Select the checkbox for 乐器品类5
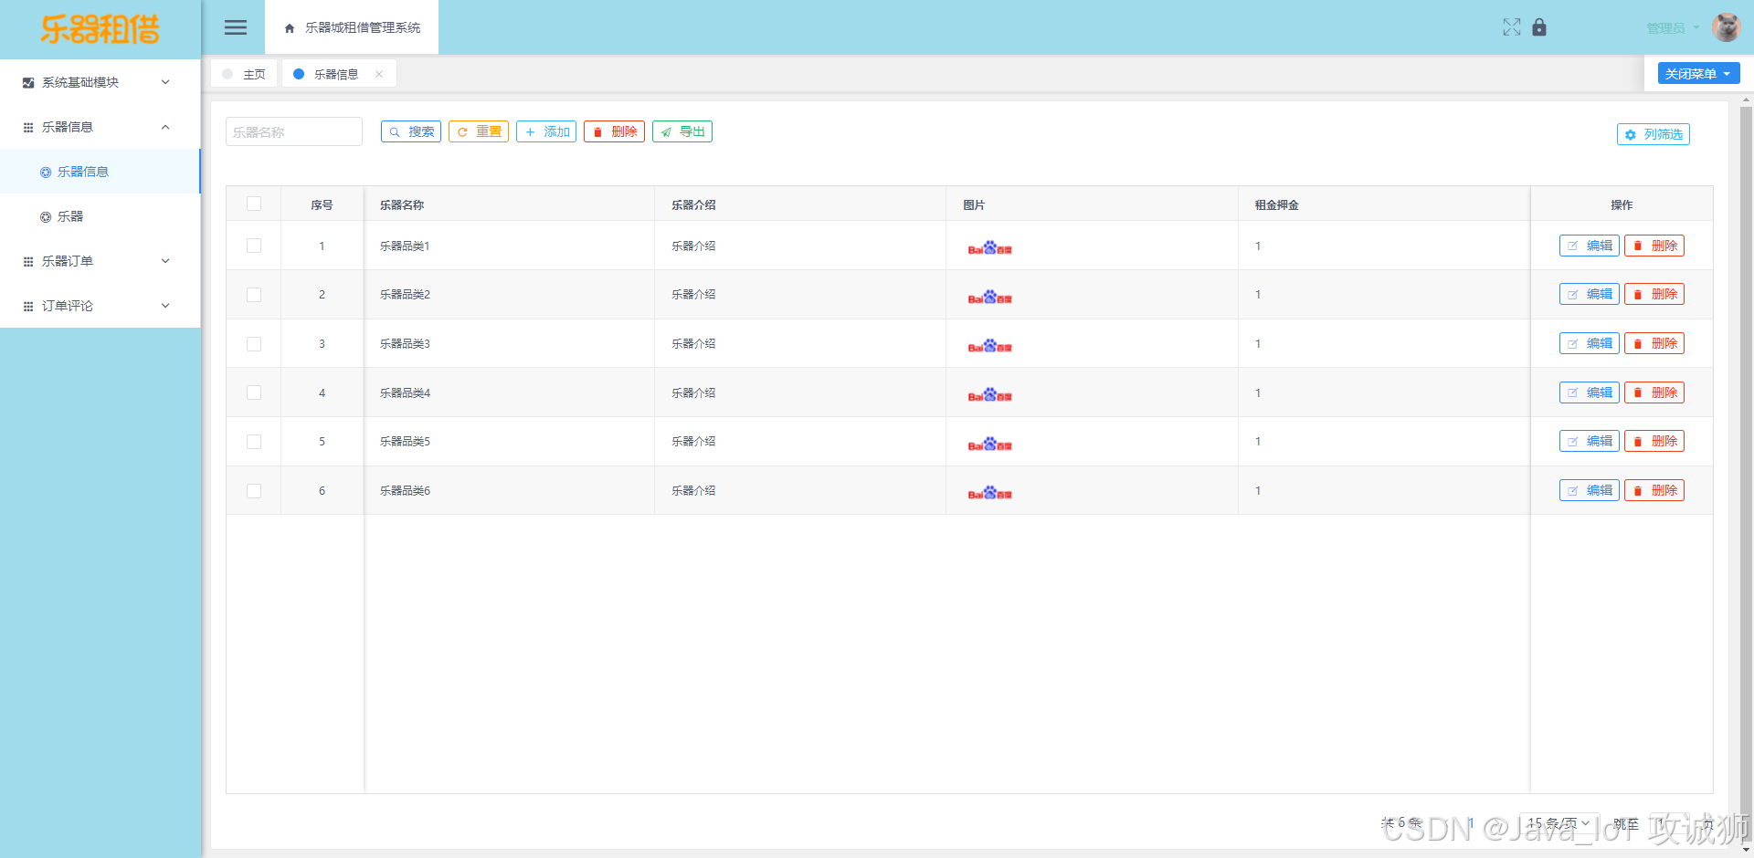This screenshot has height=858, width=1754. pos(254,442)
